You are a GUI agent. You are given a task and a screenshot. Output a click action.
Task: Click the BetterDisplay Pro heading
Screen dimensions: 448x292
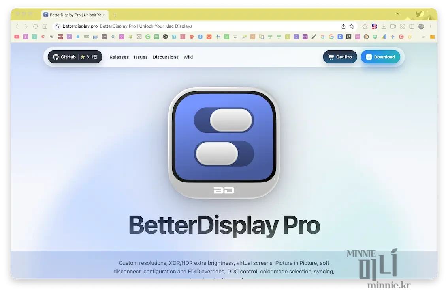coord(224,226)
